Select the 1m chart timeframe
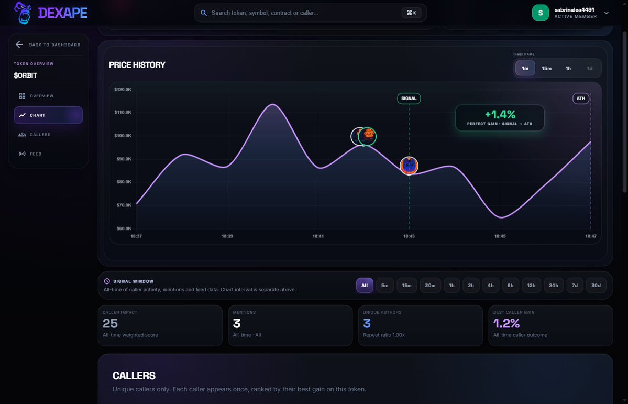This screenshot has width=628, height=404. (525, 68)
